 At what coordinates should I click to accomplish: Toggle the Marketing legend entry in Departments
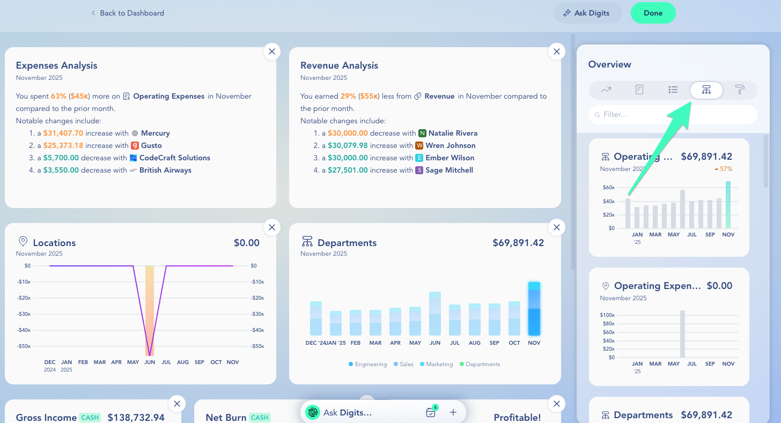436,364
